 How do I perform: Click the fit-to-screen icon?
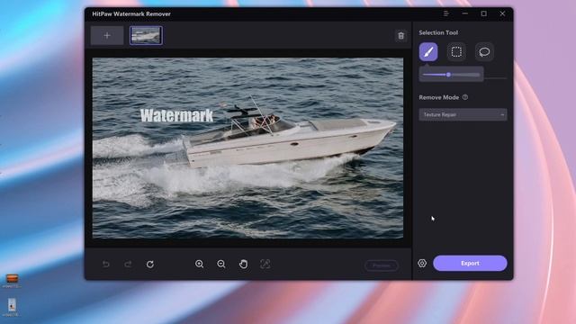265,264
